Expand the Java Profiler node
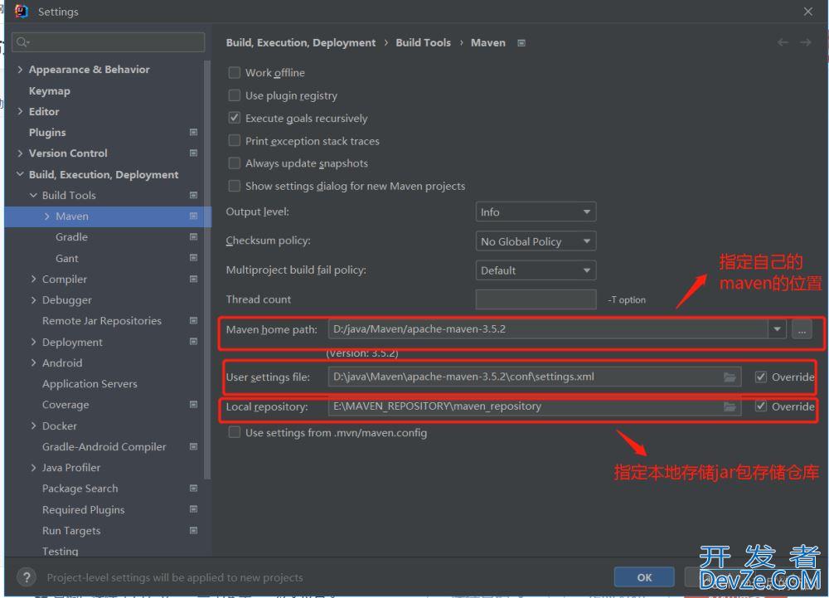829x598 pixels. pyautogui.click(x=33, y=468)
